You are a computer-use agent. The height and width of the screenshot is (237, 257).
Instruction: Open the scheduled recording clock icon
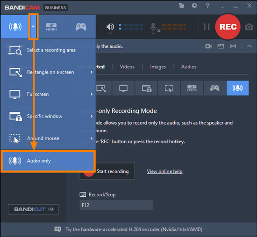(x=194, y=6)
